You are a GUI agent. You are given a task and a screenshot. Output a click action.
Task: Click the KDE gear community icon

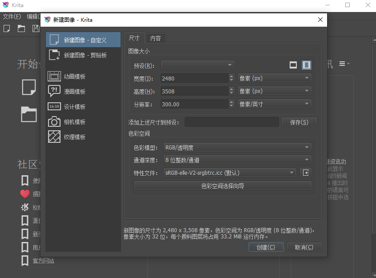25,207
